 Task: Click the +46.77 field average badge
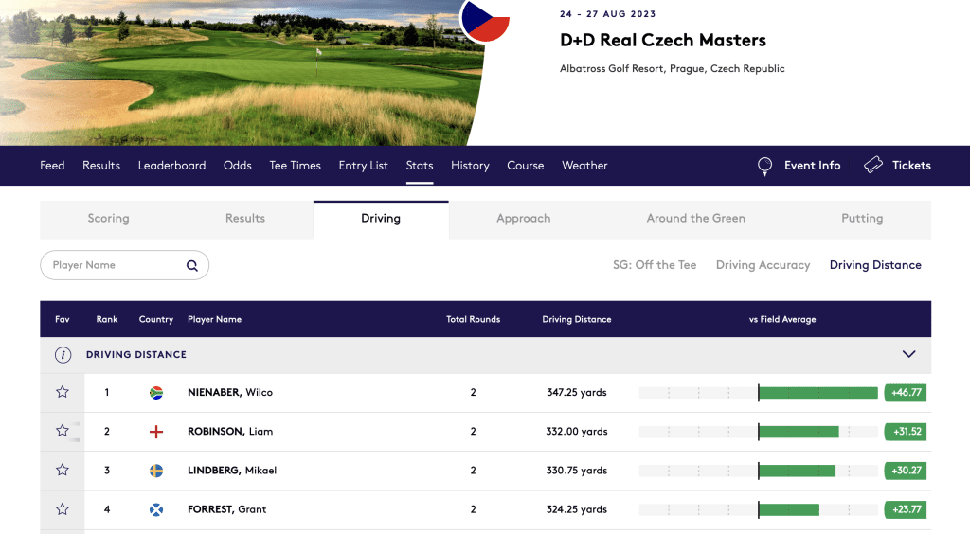[x=906, y=393]
